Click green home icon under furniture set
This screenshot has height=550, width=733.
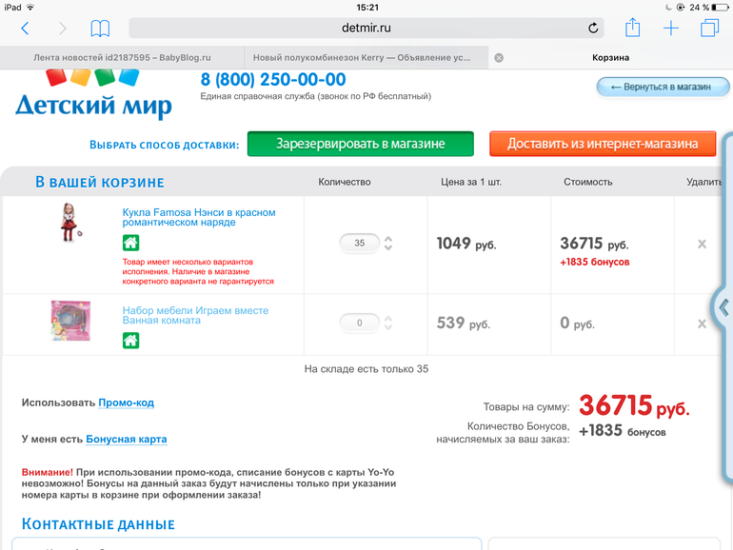tap(130, 340)
